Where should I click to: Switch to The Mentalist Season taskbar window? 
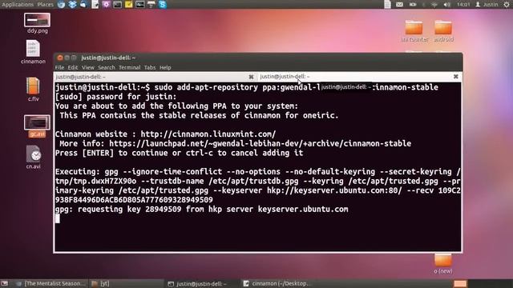click(51, 284)
